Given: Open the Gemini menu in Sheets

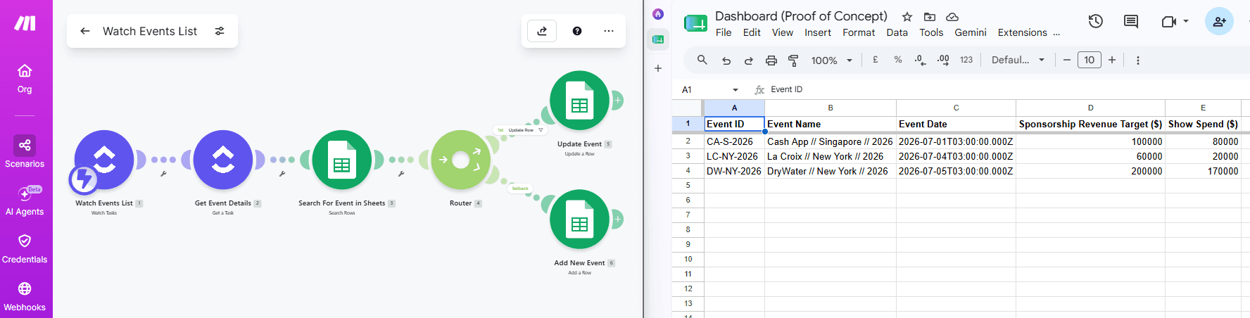Looking at the screenshot, I should coord(971,32).
